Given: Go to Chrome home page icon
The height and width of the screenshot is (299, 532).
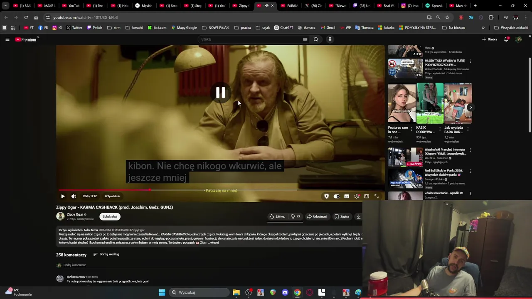Looking at the screenshot, I should [x=36, y=17].
